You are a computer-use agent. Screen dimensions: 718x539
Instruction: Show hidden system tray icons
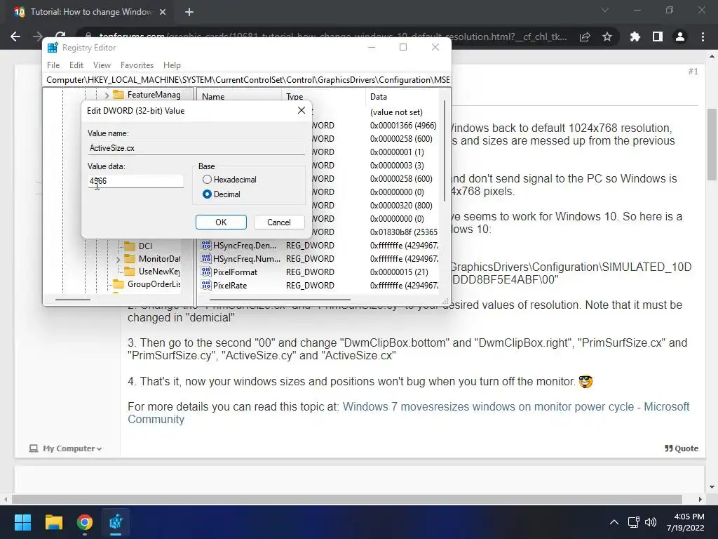(x=614, y=522)
